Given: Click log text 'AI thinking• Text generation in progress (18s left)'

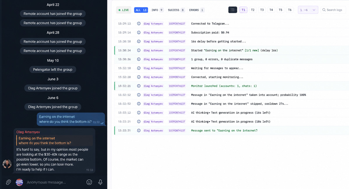Looking at the screenshot, I should 231,122.
